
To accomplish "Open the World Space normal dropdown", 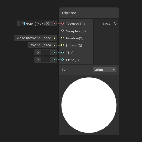I will click(x=41, y=45).
